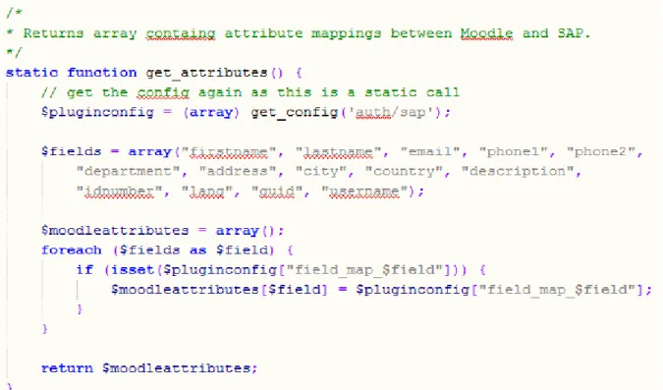This screenshot has height=390, width=663.
Task: Click the "phone1" string
Action: tap(514, 151)
